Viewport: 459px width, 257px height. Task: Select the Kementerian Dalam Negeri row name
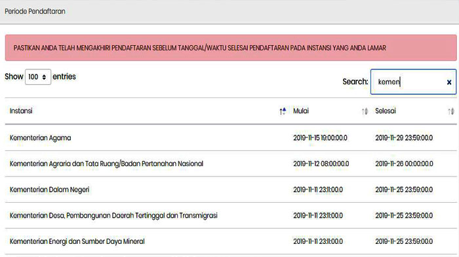coord(49,190)
